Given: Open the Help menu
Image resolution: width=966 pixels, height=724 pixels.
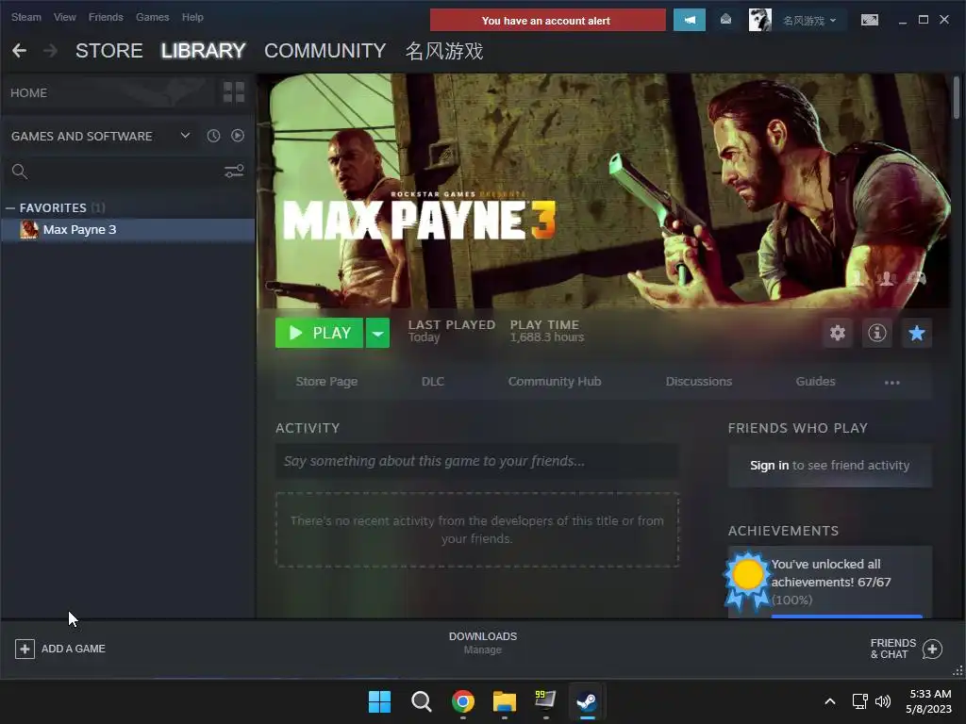Looking at the screenshot, I should coord(192,17).
